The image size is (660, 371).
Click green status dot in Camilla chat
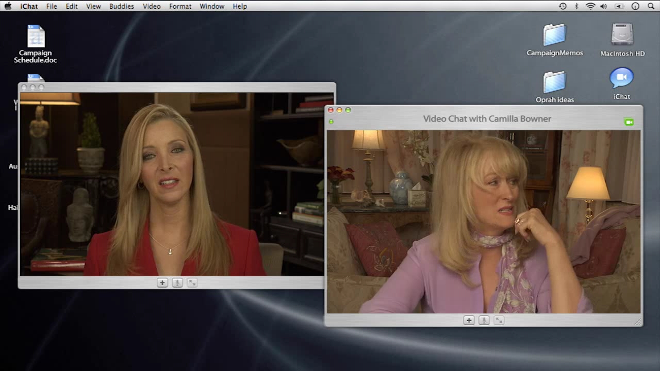coord(331,122)
